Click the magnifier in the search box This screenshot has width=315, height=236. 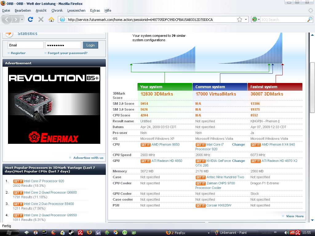tap(310, 19)
